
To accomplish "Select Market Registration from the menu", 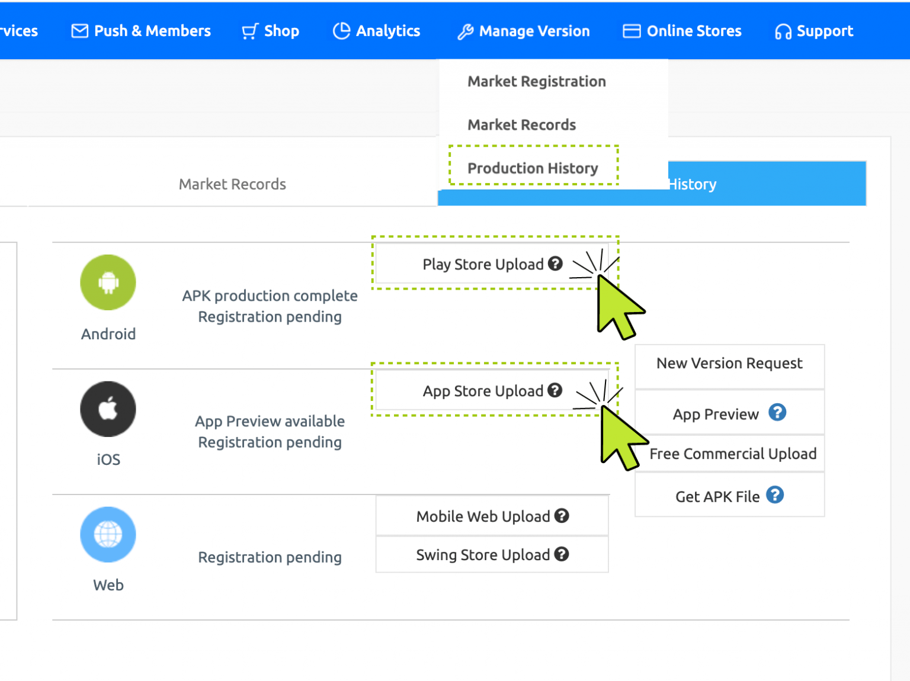I will pyautogui.click(x=536, y=81).
